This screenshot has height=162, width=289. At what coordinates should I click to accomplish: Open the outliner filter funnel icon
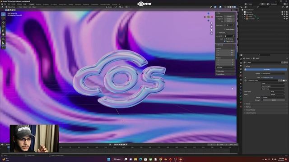pos(283,7)
